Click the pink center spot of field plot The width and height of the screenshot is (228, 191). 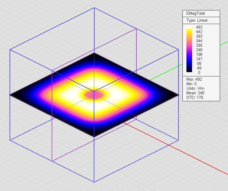94,95
